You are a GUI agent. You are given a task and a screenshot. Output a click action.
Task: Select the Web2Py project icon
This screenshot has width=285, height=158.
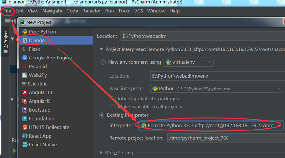[x=25, y=75]
